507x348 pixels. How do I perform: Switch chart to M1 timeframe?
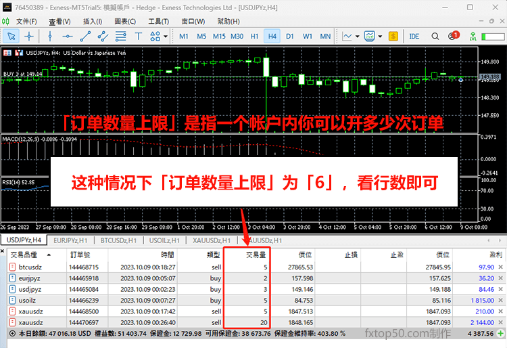click(x=184, y=37)
